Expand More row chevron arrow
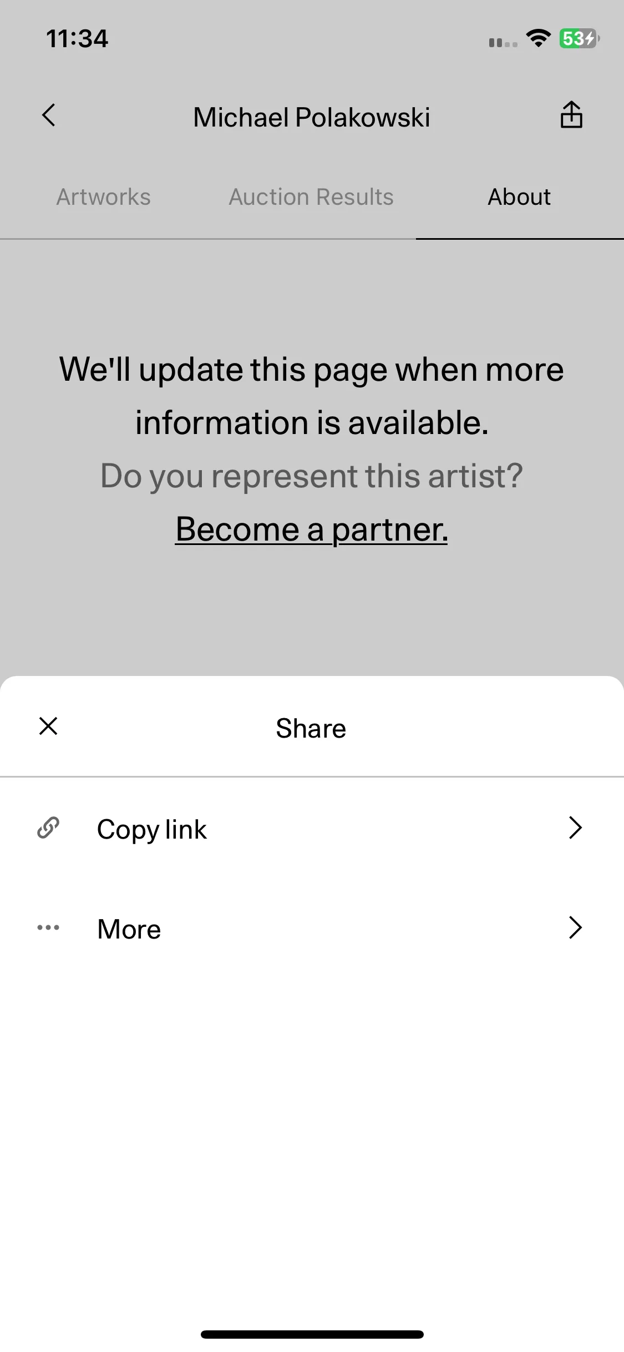 (576, 927)
